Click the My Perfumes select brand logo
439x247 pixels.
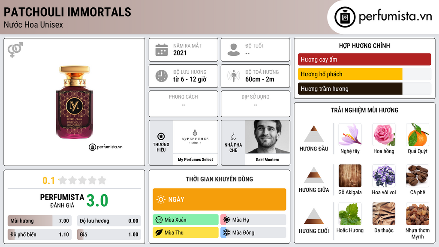point(195,137)
